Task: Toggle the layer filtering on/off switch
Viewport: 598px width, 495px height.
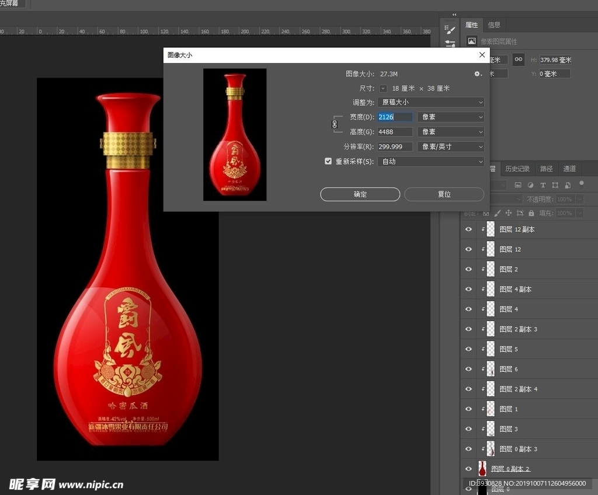Action: pyautogui.click(x=582, y=184)
